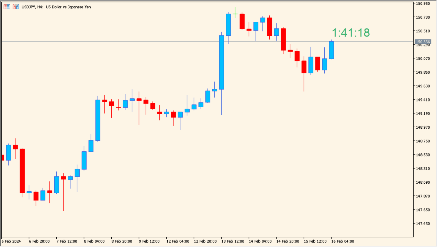Viewport: 437px width, 247px height.
Task: Click the chart properties icon beside trading panel
Action: coord(15,7)
